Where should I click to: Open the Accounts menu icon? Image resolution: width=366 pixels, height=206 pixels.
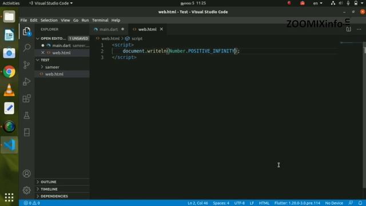pyautogui.click(x=27, y=173)
